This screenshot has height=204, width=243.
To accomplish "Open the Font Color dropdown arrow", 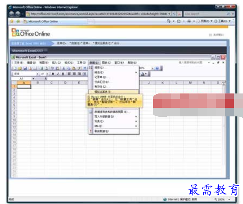I will point(146,74).
